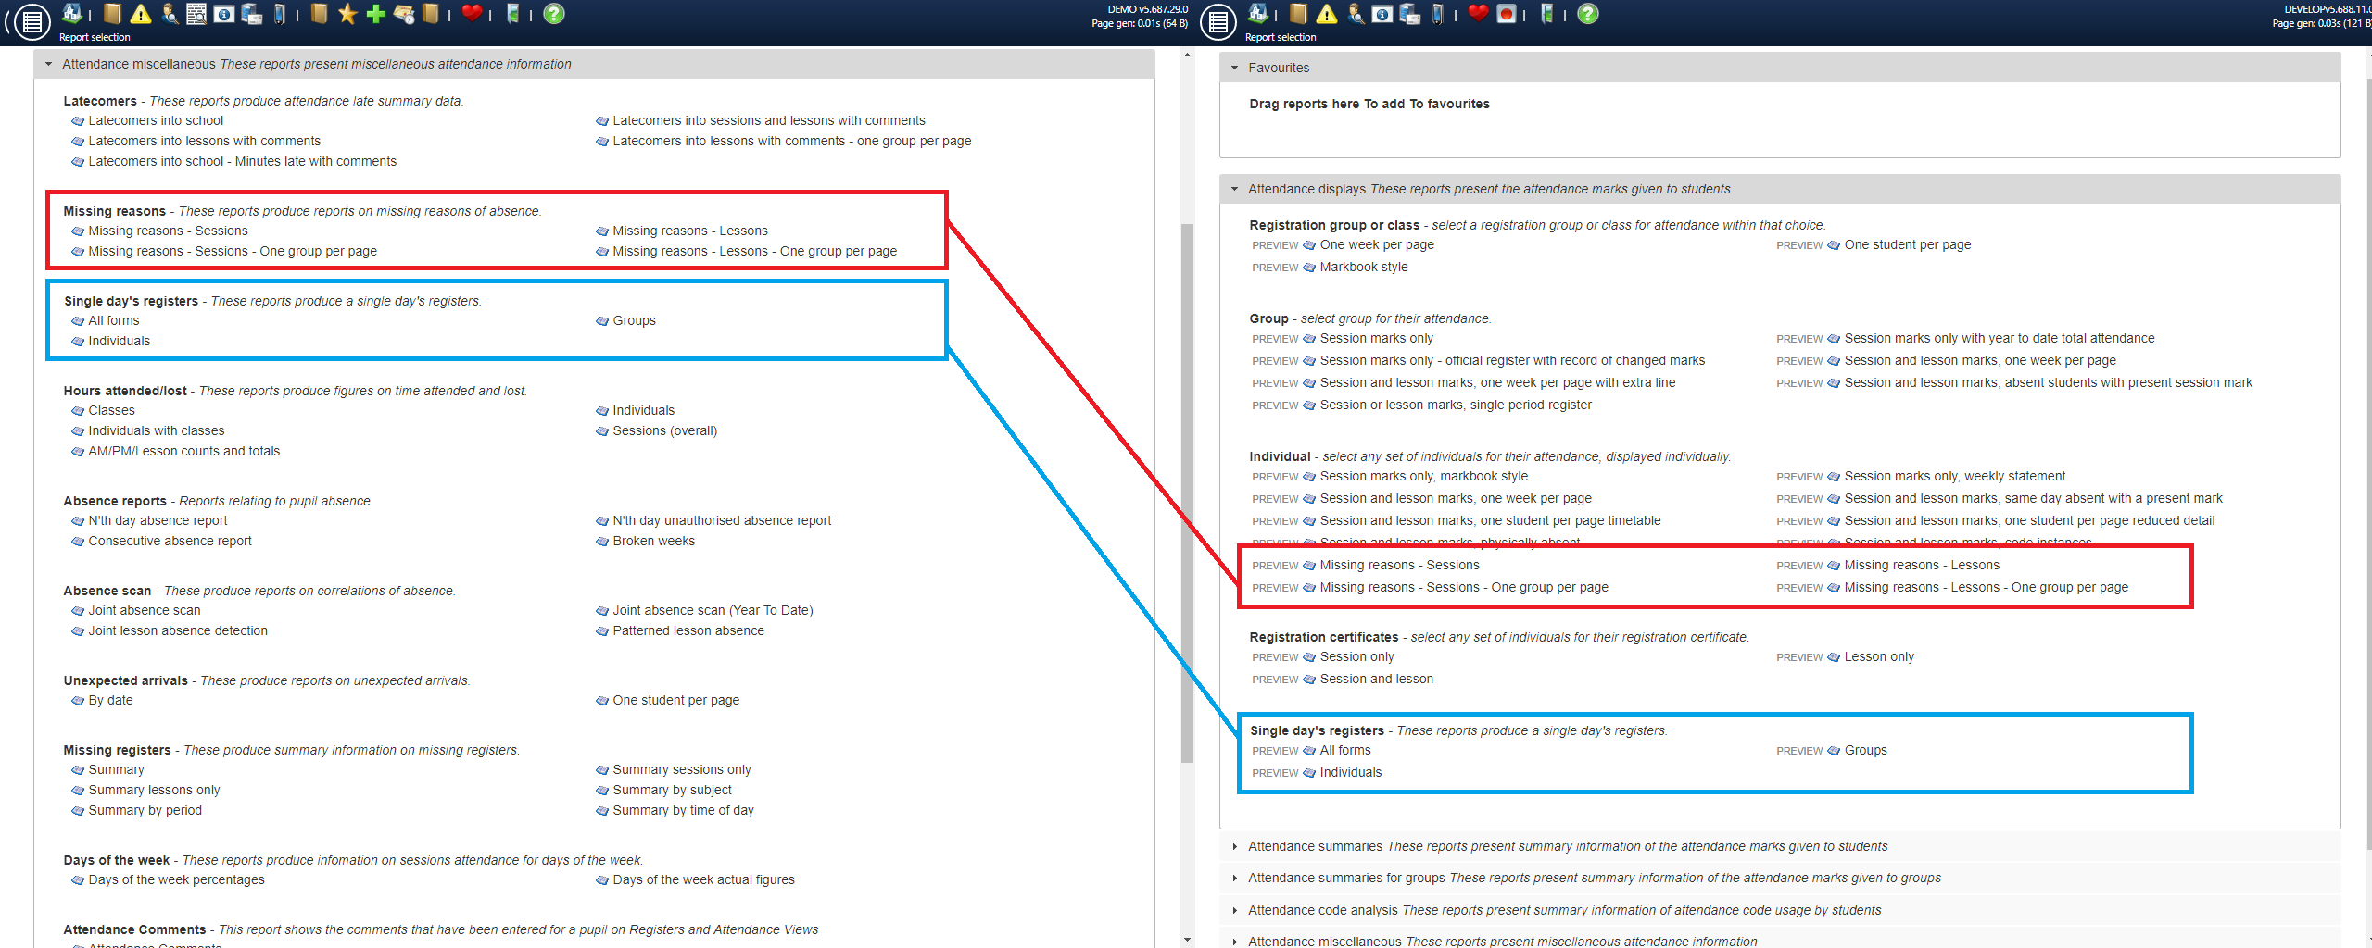Open person search icon in DEMO toolbar

[169, 14]
